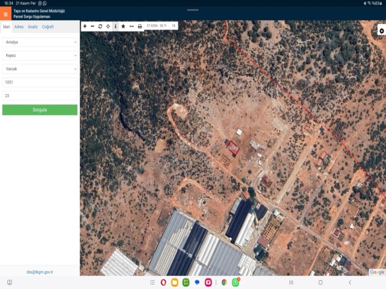The height and width of the screenshot is (289, 386).
Task: Click the cbs@tkgm.gov.tr email link
Action: [40, 272]
